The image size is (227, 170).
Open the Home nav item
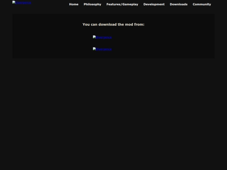click(74, 4)
